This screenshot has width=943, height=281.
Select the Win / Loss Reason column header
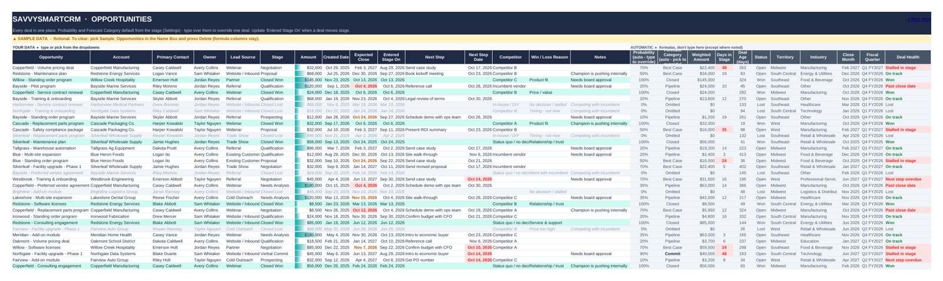click(x=549, y=57)
